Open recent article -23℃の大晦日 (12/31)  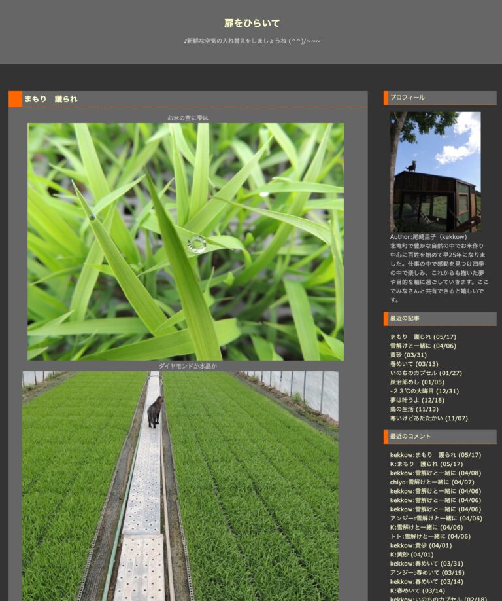[x=424, y=392]
